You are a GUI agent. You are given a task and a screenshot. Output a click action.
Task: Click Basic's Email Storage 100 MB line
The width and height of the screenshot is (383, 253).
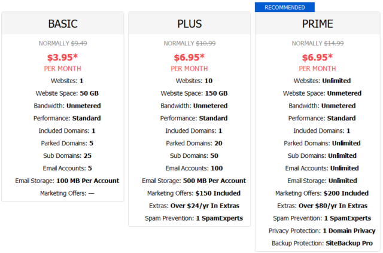point(67,181)
